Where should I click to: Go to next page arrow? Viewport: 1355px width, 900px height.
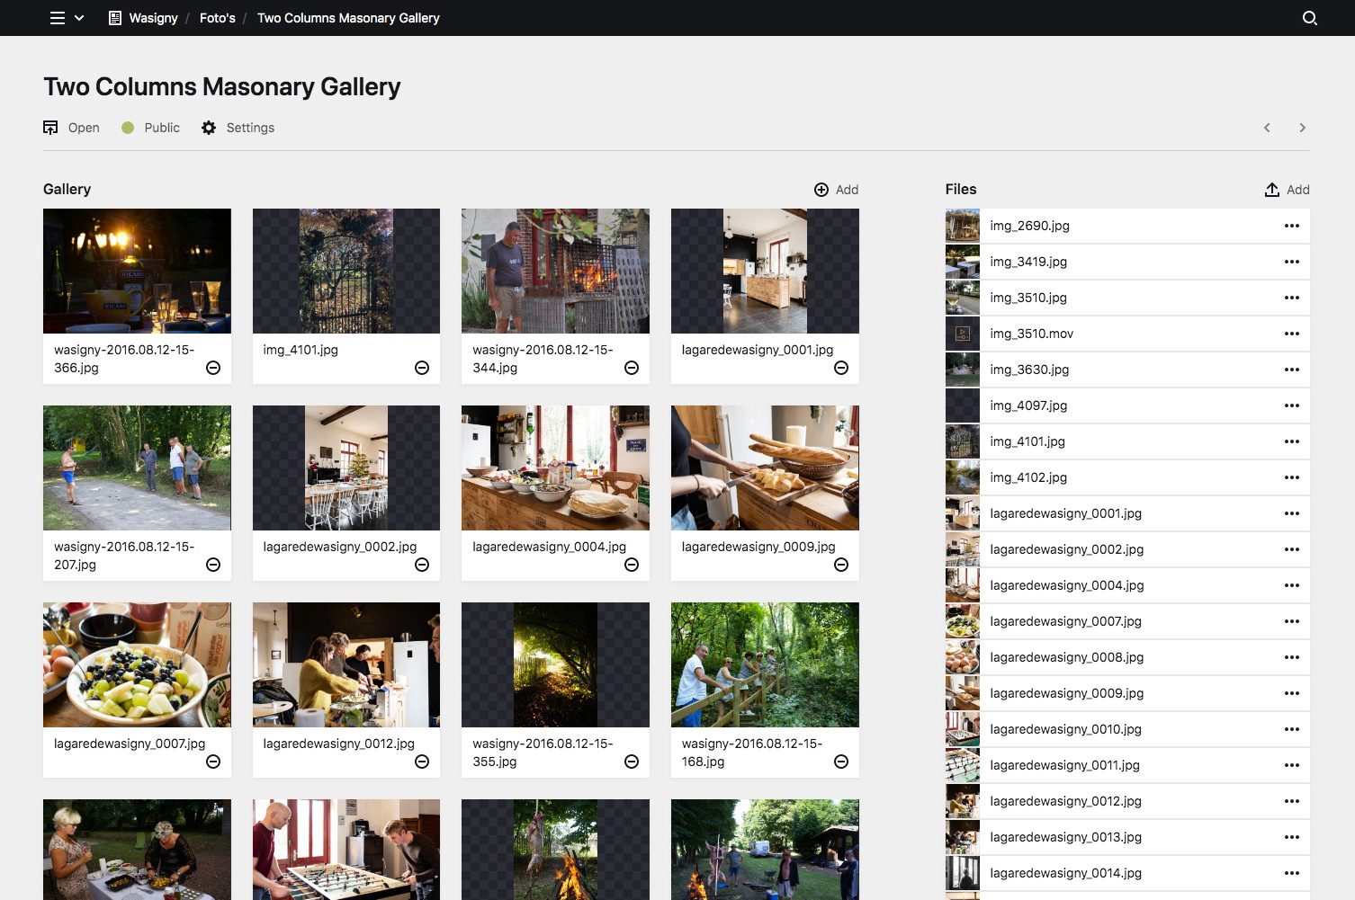[x=1302, y=128]
